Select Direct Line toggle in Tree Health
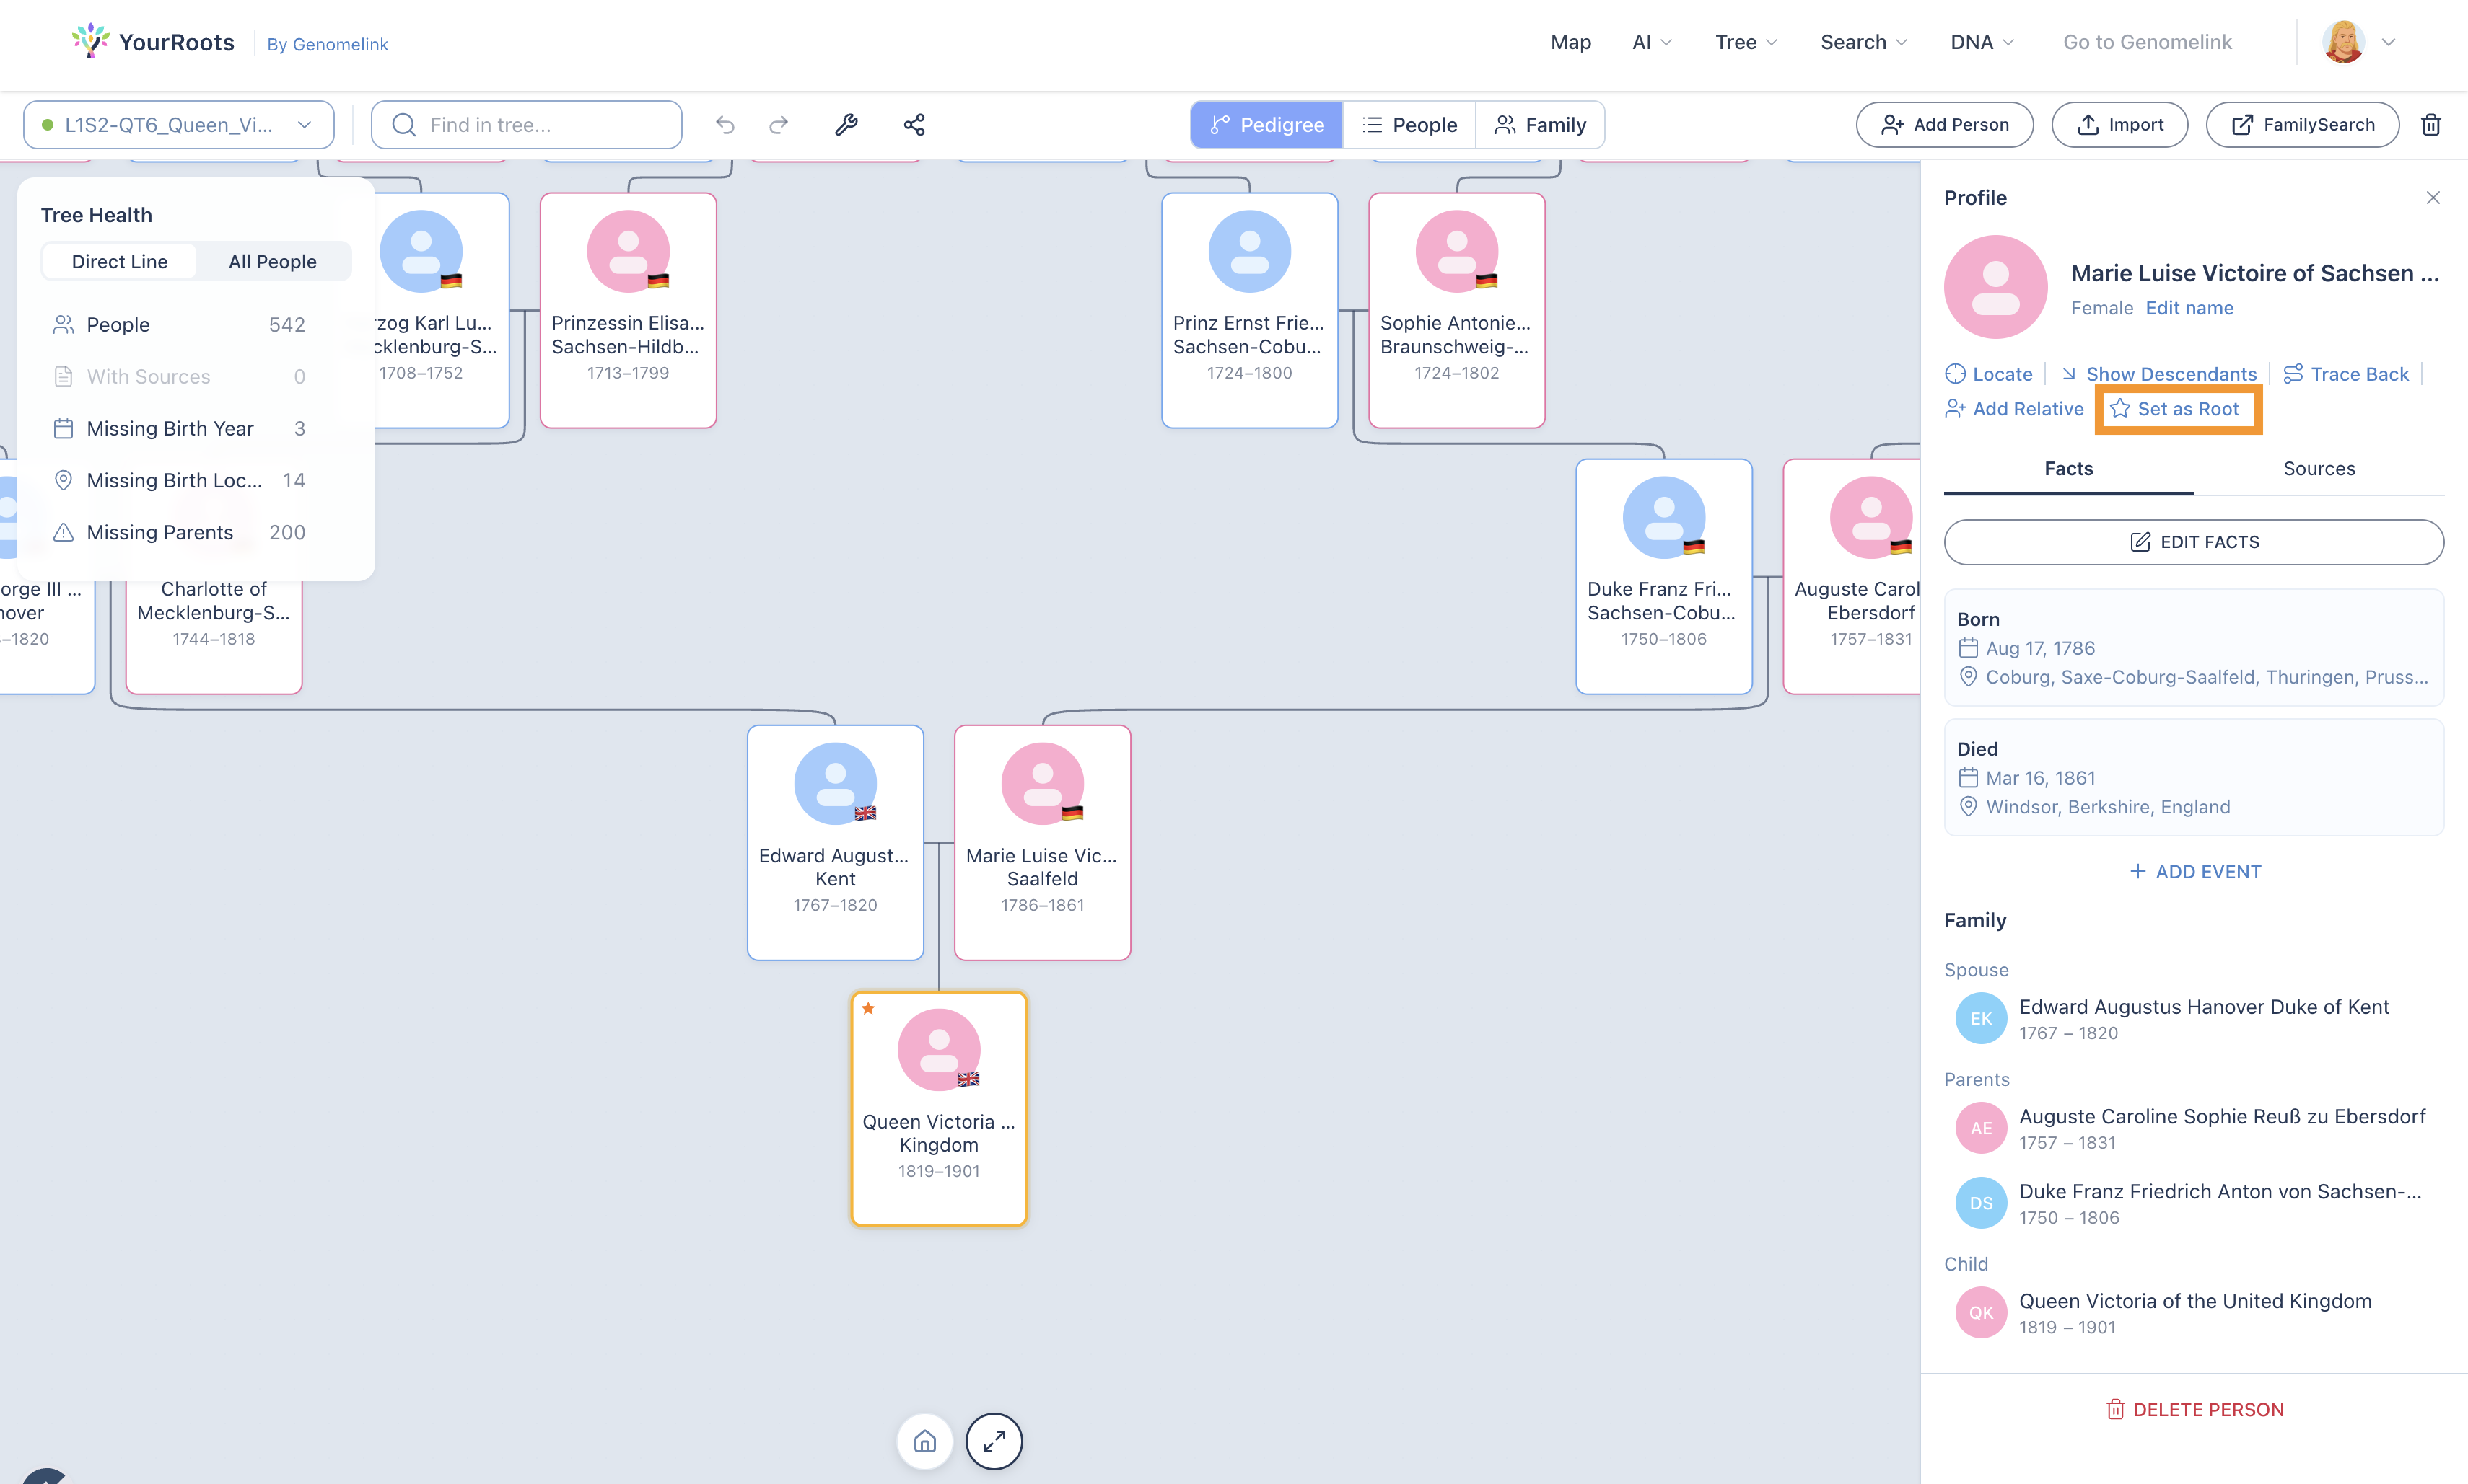The image size is (2468, 1484). [120, 262]
